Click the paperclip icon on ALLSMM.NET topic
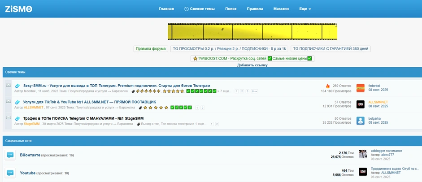 pos(17,102)
